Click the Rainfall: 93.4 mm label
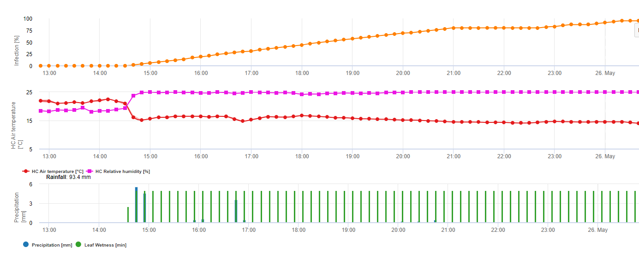The width and height of the screenshot is (639, 259). pos(68,177)
